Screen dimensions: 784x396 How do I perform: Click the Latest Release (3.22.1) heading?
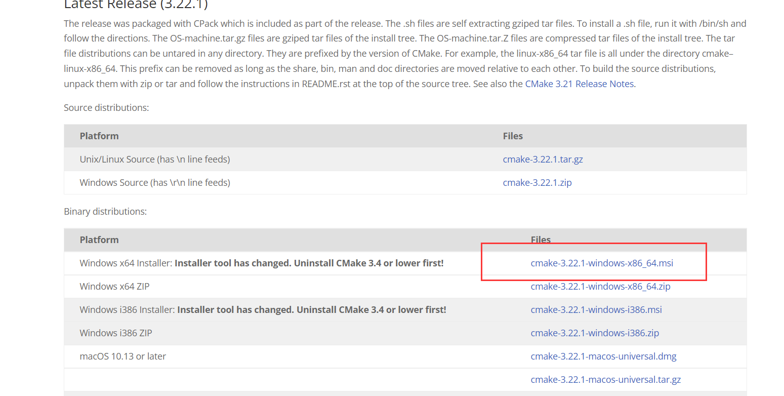[x=136, y=5]
